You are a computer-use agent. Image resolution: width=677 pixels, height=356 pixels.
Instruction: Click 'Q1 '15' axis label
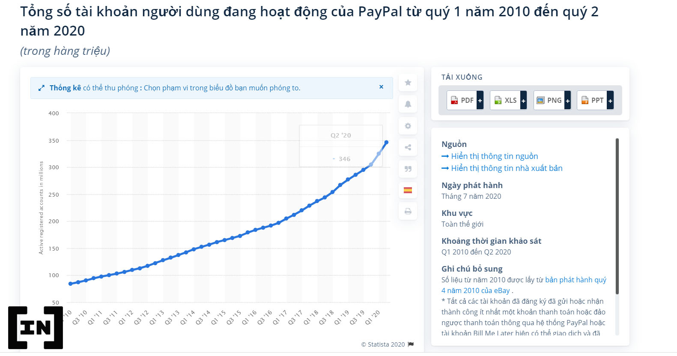point(218,317)
